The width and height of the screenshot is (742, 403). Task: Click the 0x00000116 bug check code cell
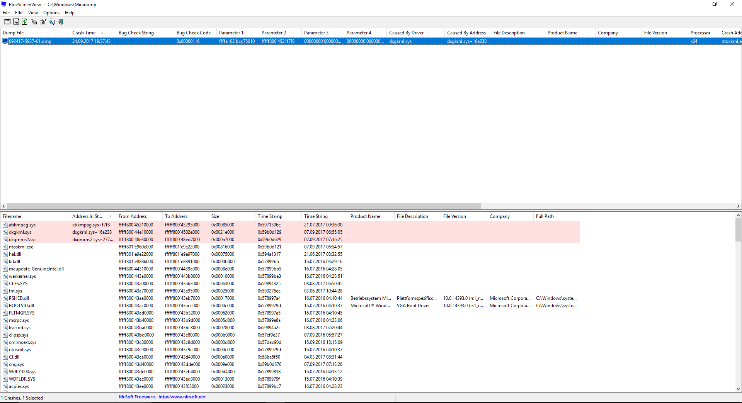[195, 41]
